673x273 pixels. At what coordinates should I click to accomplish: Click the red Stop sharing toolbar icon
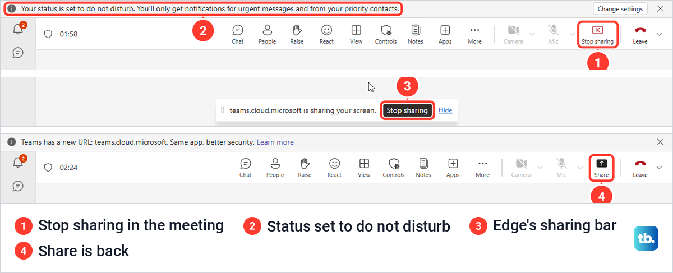tap(597, 30)
